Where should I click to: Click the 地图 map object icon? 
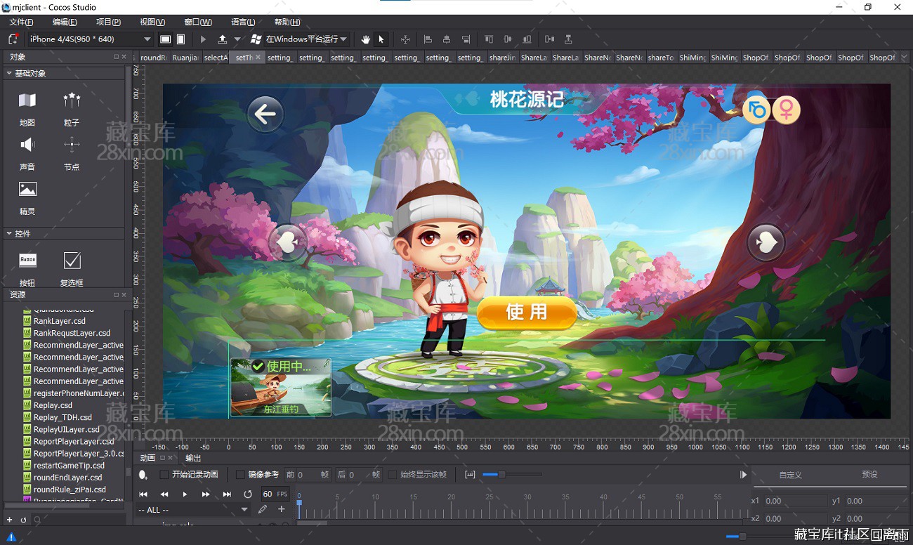click(x=27, y=100)
